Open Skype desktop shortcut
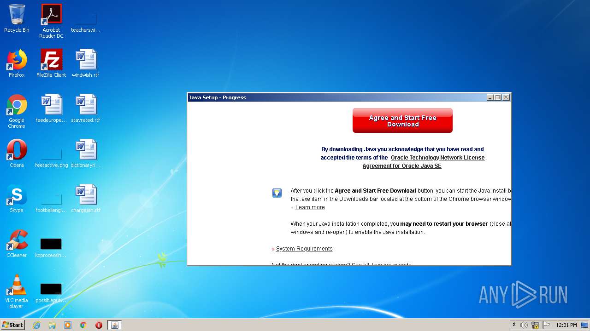The height and width of the screenshot is (331, 590). (17, 199)
